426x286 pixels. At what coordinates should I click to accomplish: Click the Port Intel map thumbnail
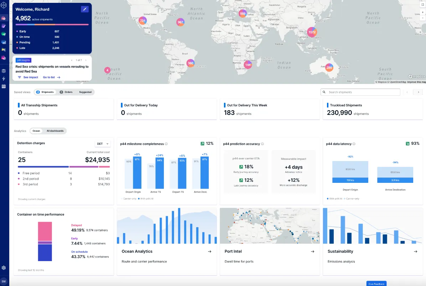pyautogui.click(x=270, y=226)
